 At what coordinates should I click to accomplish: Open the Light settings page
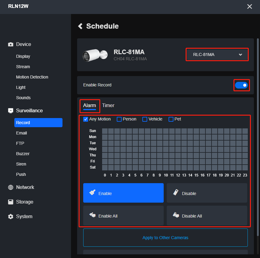[21, 87]
